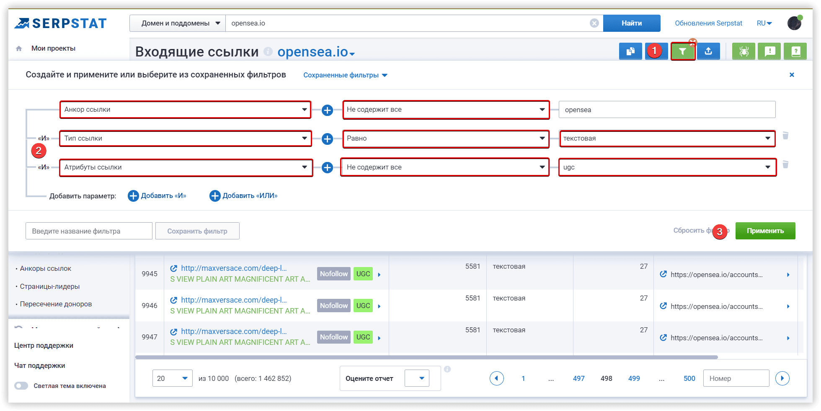The width and height of the screenshot is (821, 411).
Task: Open Страницы-лидеры in sidebar
Action: pyautogui.click(x=49, y=287)
